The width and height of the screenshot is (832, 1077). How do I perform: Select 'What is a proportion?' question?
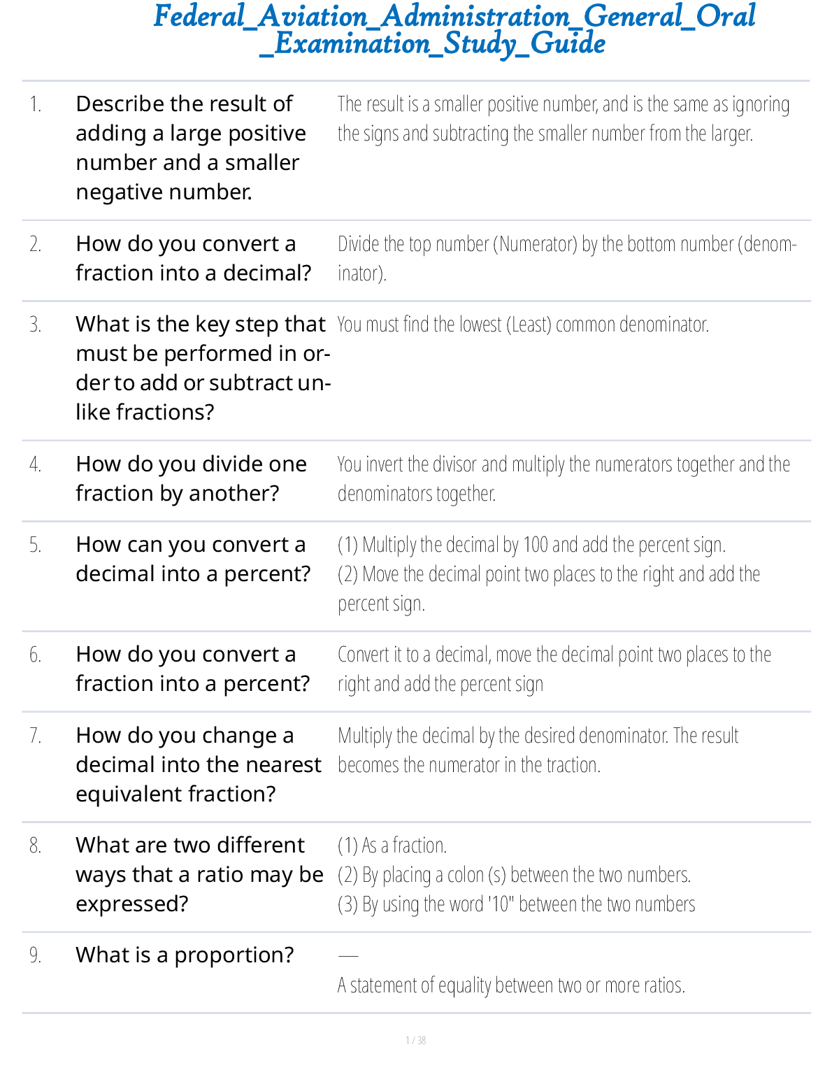185,955
